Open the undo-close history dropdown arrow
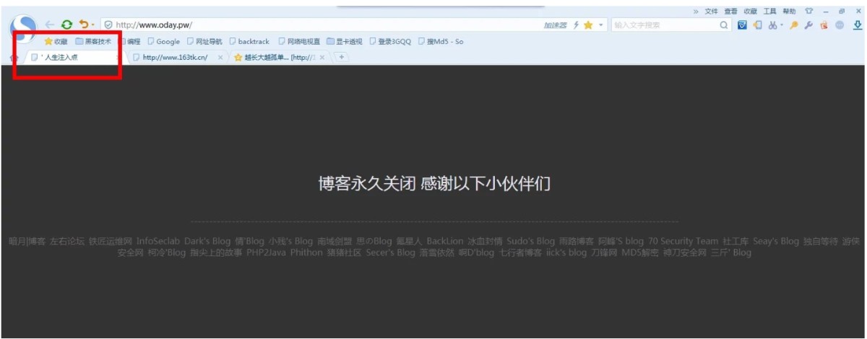The image size is (867, 339). 92,25
